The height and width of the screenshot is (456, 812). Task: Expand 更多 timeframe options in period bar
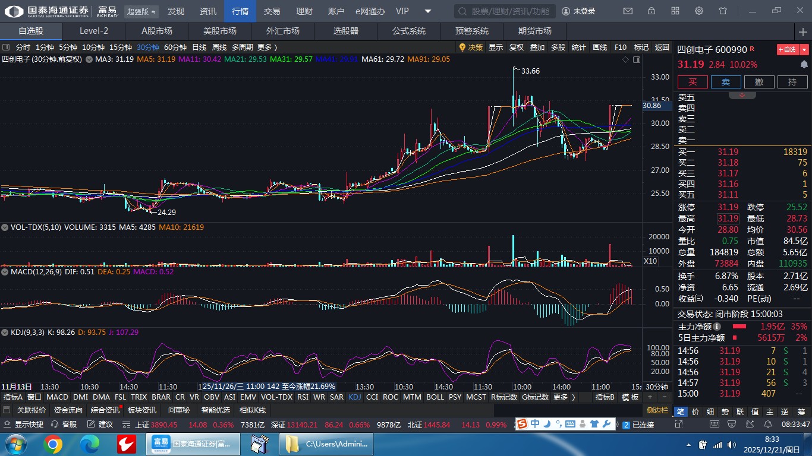267,47
